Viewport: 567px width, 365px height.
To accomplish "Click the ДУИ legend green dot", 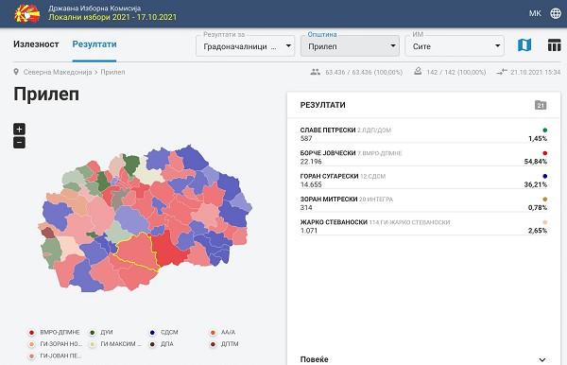I will 93,333.
